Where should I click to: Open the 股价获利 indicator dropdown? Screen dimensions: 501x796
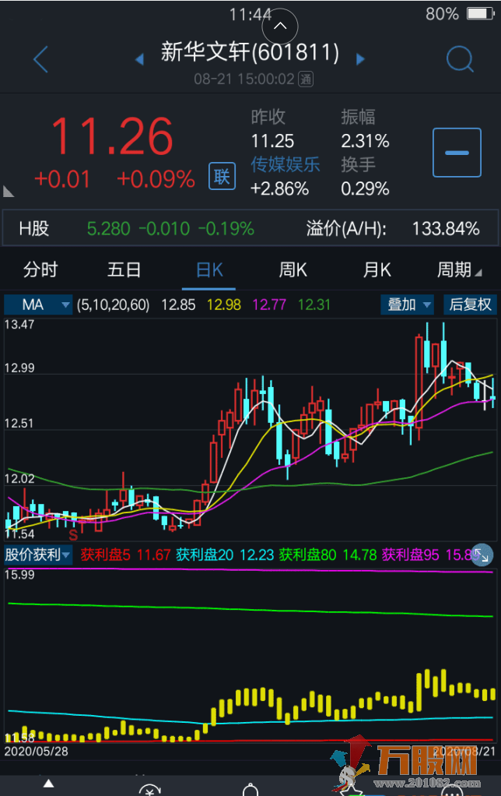[x=38, y=555]
